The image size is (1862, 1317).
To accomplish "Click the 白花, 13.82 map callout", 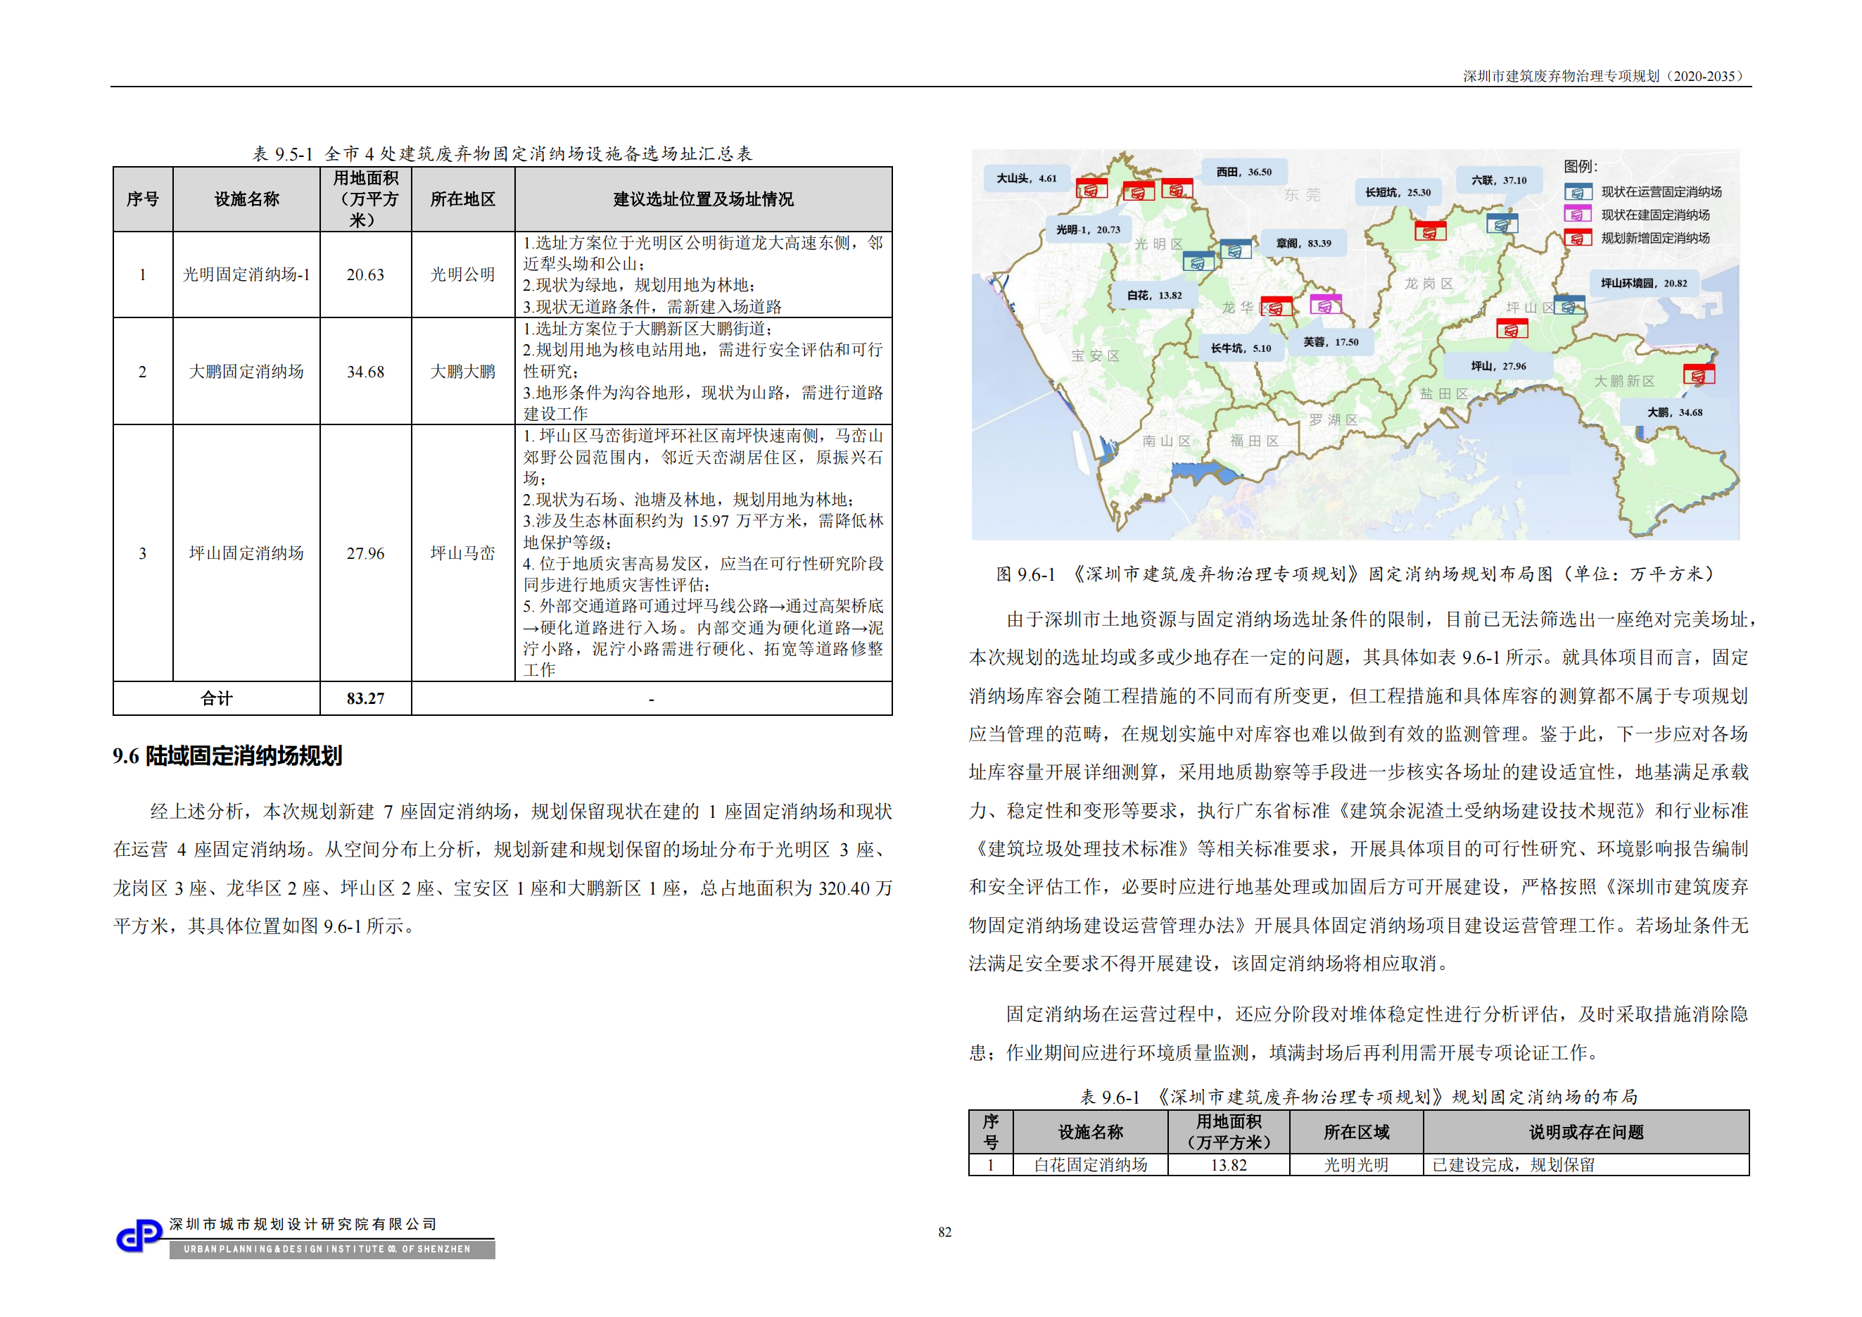I will tap(1154, 295).
